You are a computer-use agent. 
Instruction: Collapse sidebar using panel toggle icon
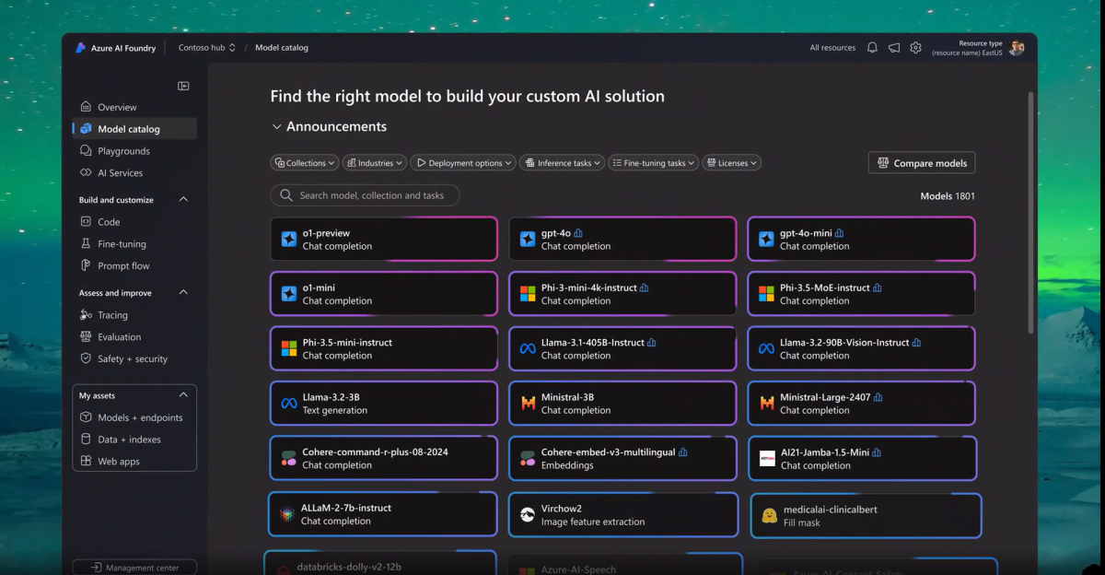pyautogui.click(x=183, y=86)
